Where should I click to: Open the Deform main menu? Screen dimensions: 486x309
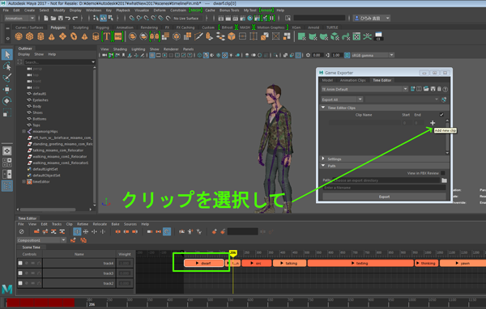coord(160,11)
